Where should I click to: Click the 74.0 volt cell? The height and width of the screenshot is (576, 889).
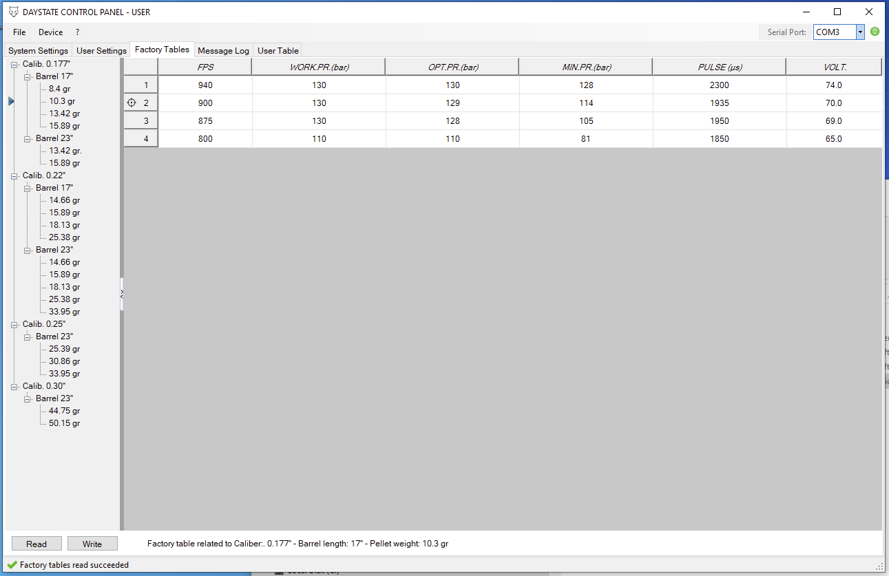coord(834,85)
